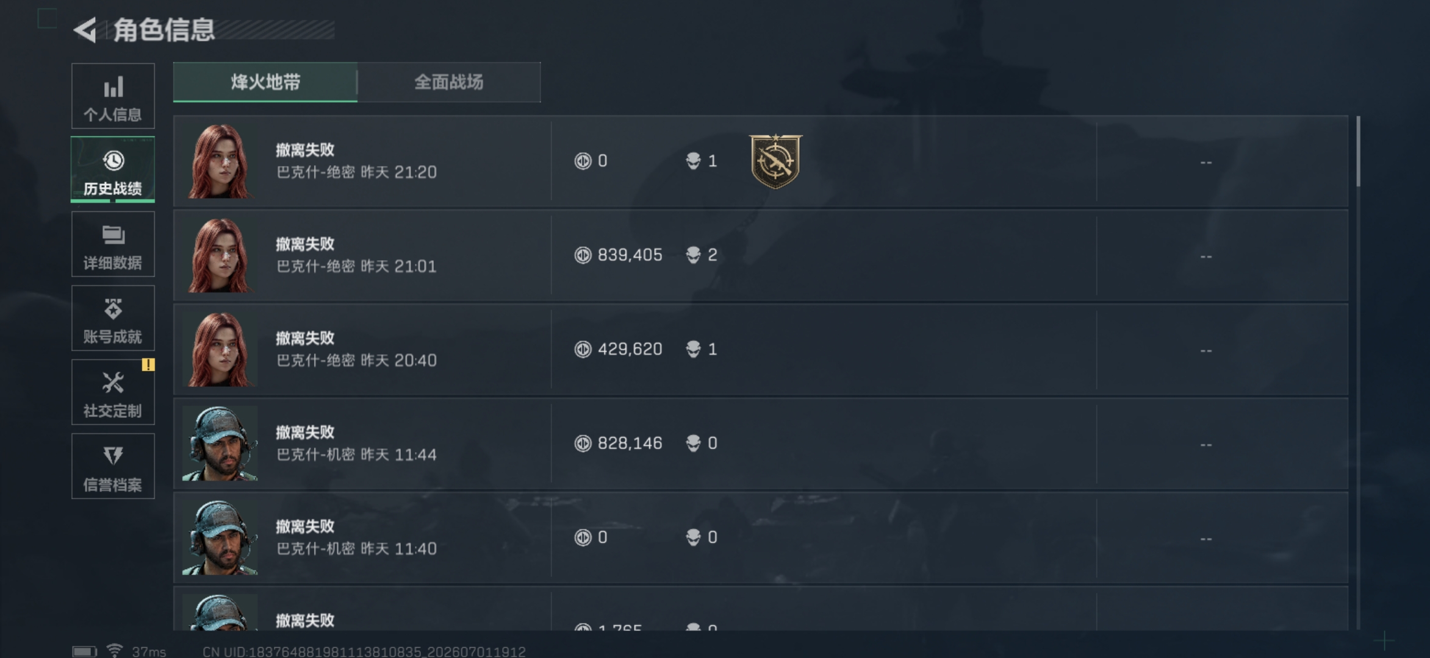Select the 历史战绩 clock icon

click(x=113, y=161)
